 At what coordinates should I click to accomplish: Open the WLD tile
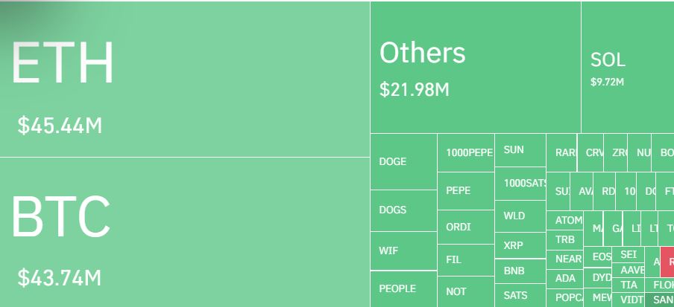520,216
